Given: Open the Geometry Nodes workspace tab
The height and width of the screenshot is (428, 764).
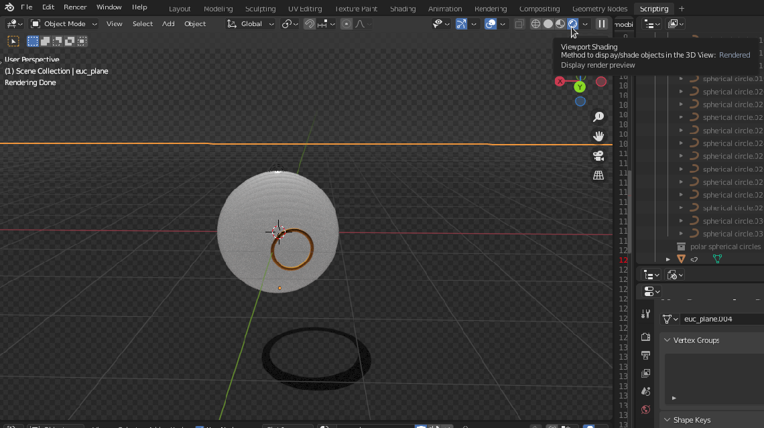Looking at the screenshot, I should tap(600, 9).
